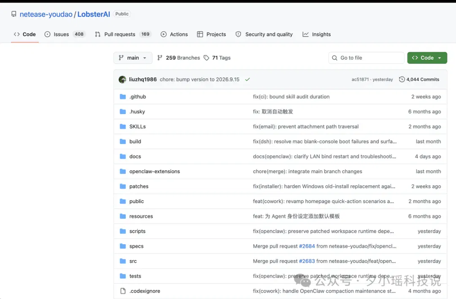Image resolution: width=456 pixels, height=299 pixels.
Task: Click the tests folder icon
Action: pos(123,276)
